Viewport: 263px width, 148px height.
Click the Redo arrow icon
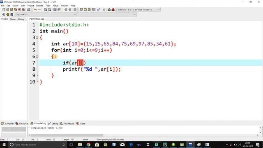(39, 10)
